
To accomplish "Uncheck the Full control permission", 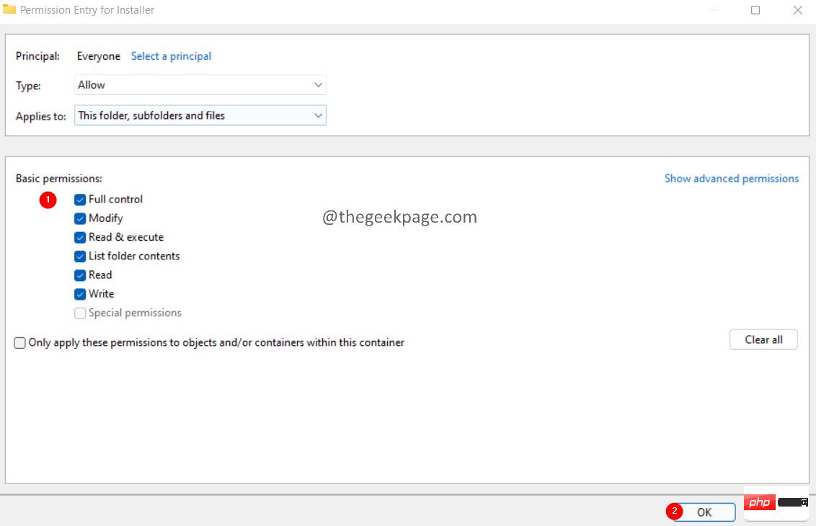I will (80, 200).
